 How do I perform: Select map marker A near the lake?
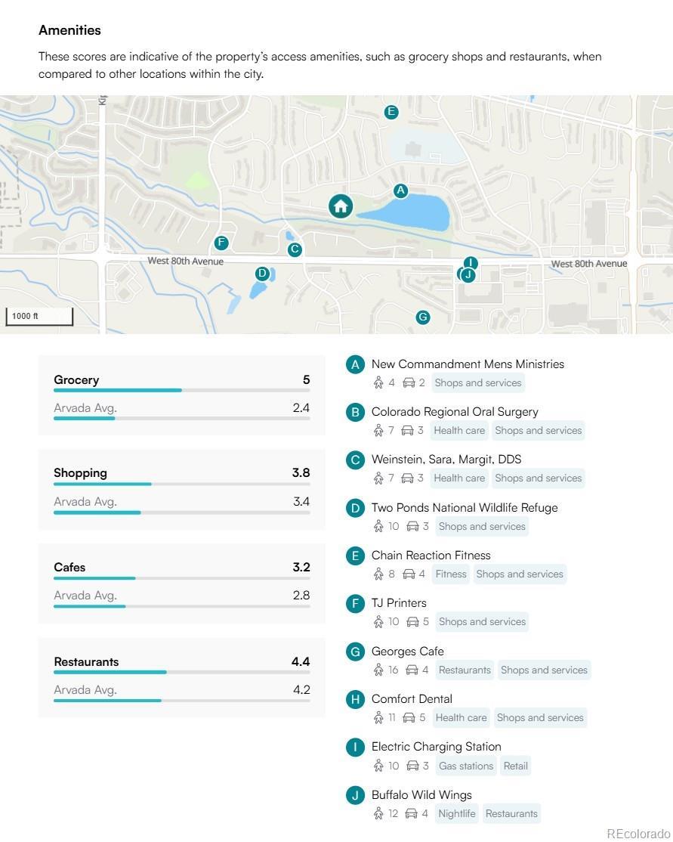pos(400,191)
